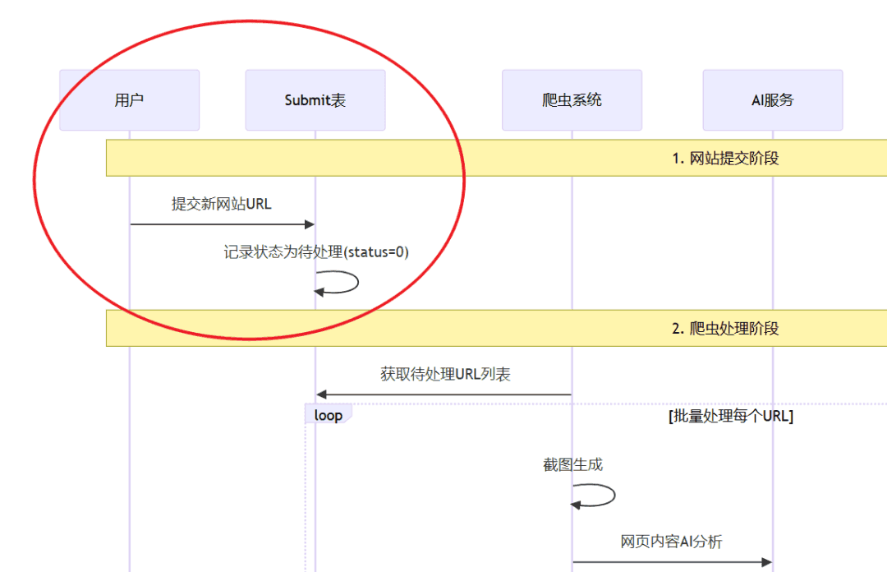Viewport: 887px width, 572px height.
Task: Click the 获取待处理URL列表 message label
Action: click(x=445, y=375)
